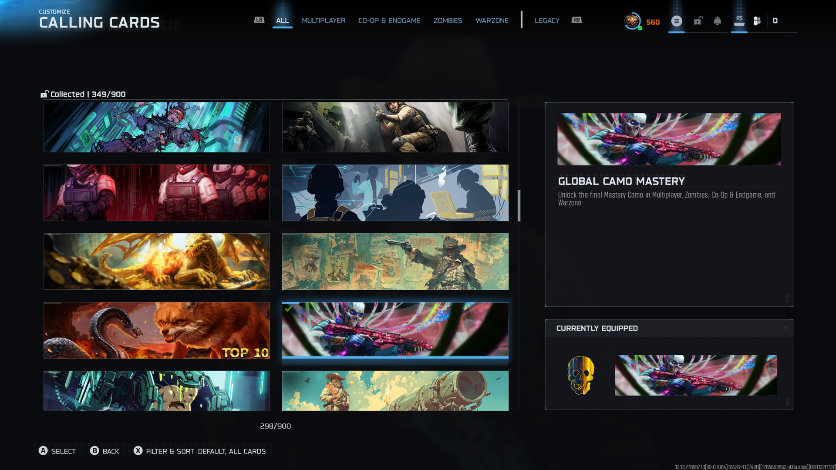The width and height of the screenshot is (836, 470).
Task: Click the 560 currency value
Action: (x=653, y=22)
